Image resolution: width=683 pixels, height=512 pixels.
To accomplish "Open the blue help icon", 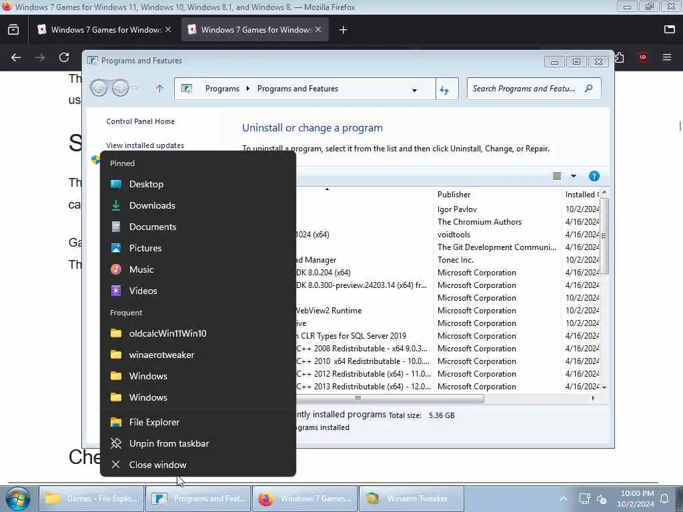I will coord(594,176).
